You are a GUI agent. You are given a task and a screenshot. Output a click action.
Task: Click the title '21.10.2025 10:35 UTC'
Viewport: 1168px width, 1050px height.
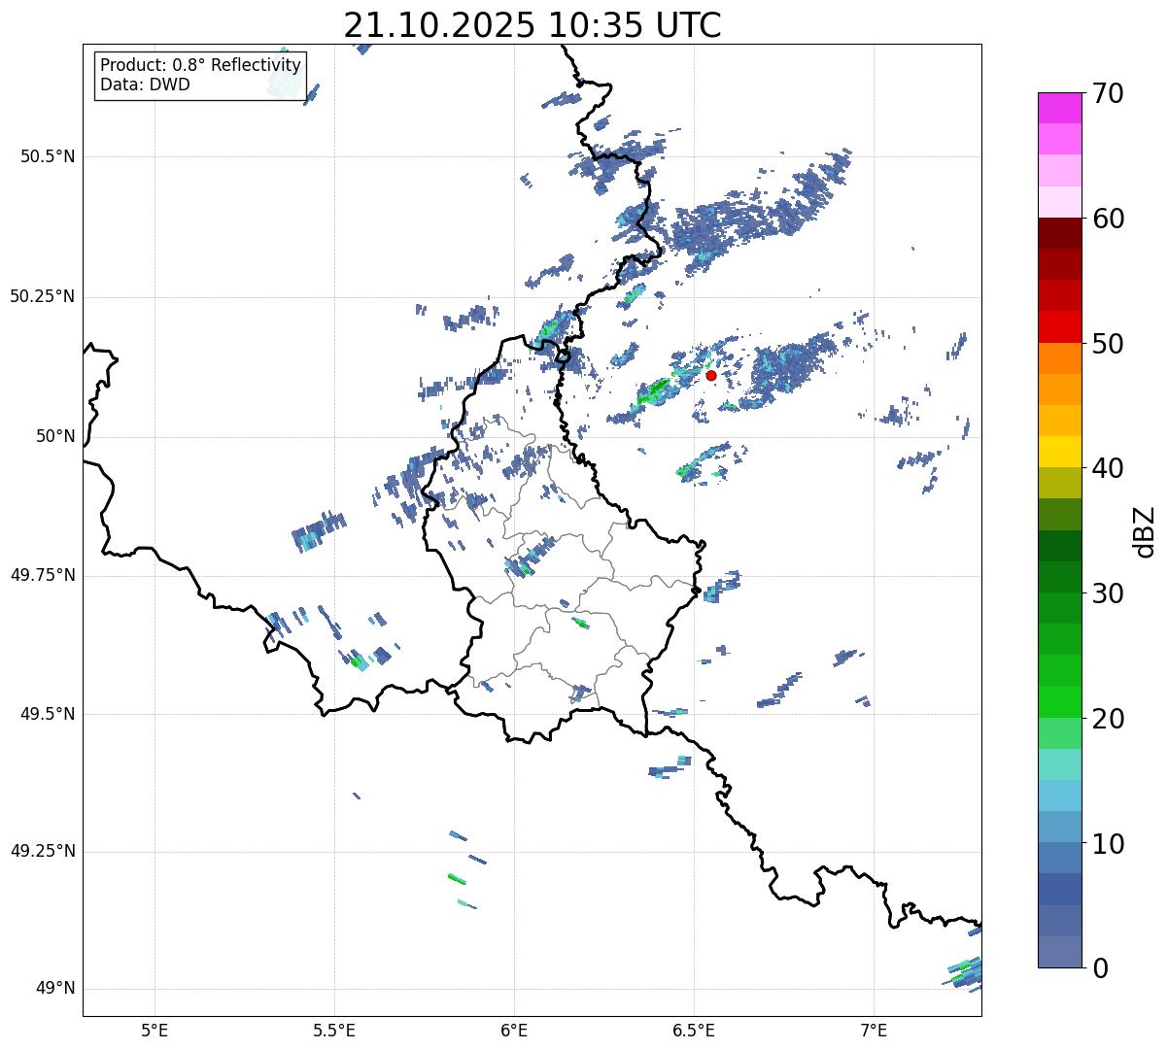point(532,25)
